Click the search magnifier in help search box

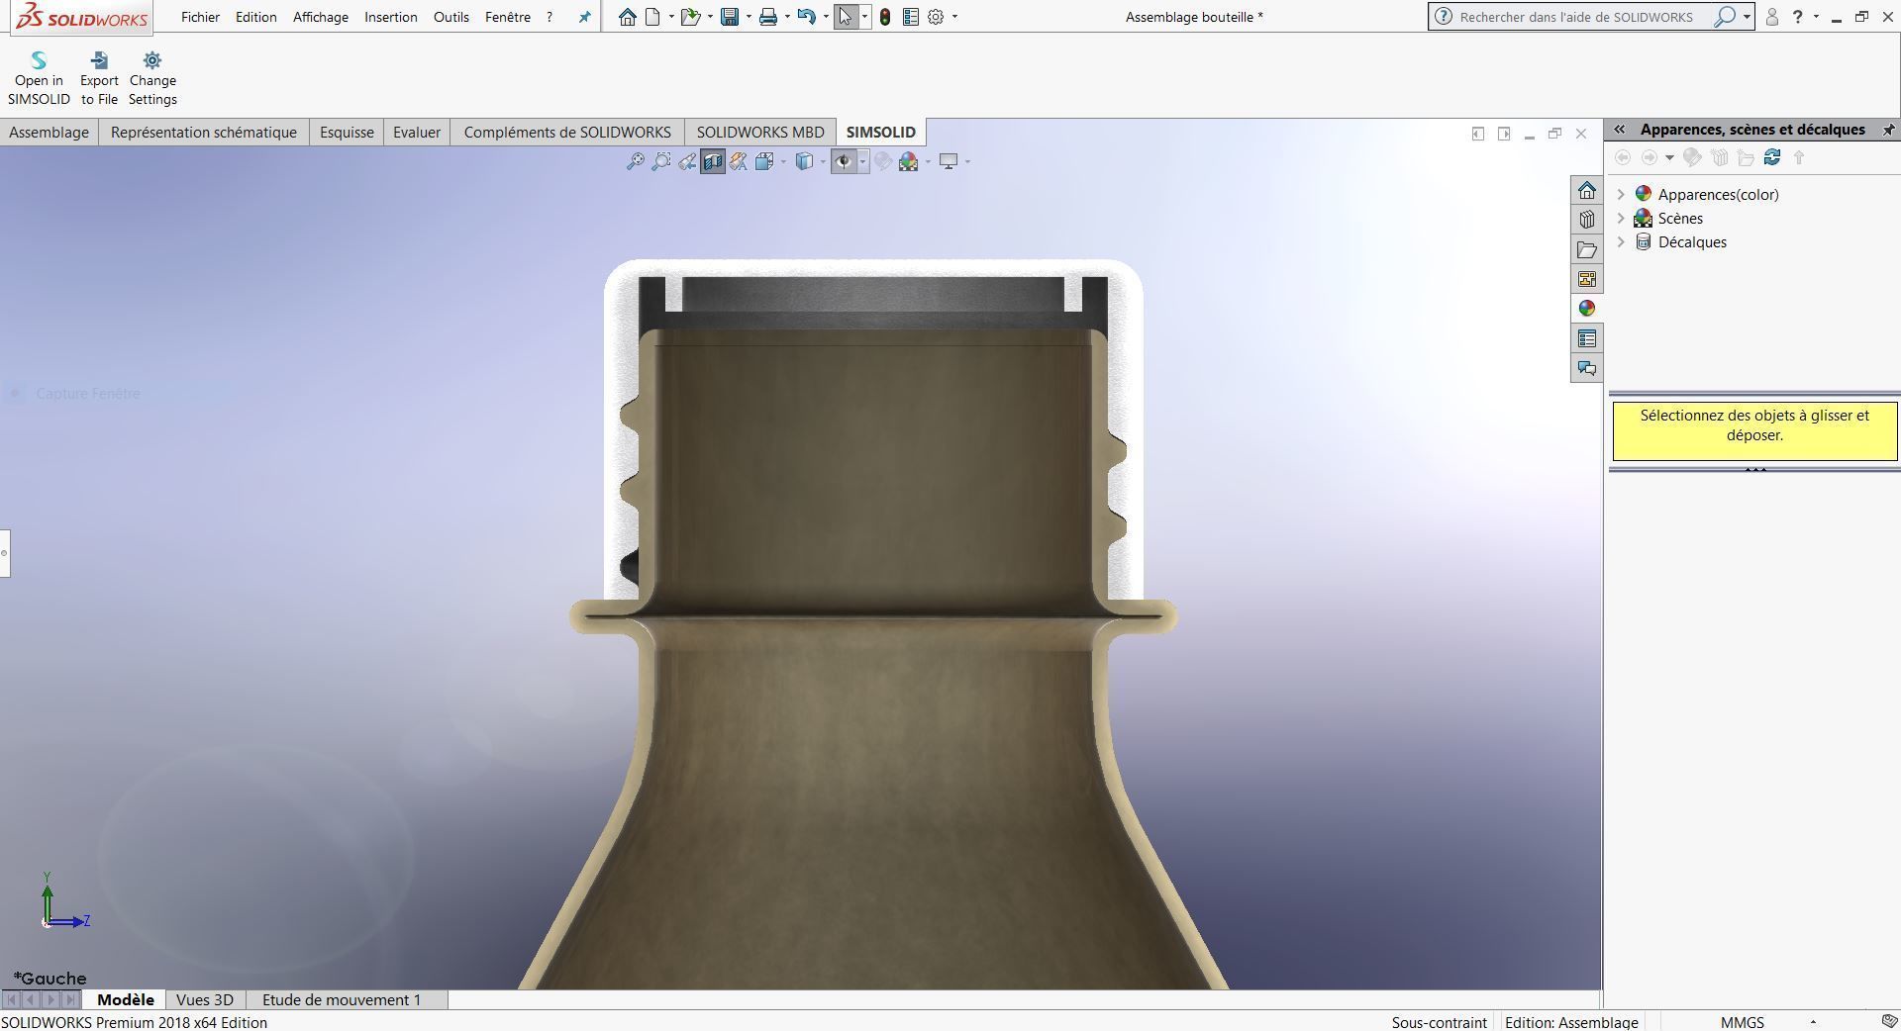click(1725, 17)
